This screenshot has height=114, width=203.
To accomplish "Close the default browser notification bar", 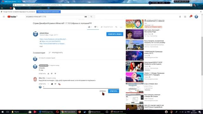I will coord(201,12).
